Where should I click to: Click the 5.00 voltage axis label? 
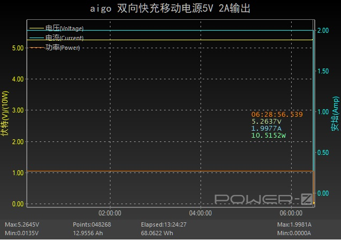[x=18, y=48]
